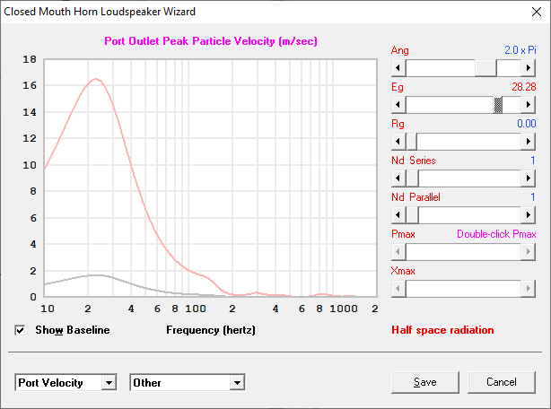Click the gray baseline curve peak

(96, 275)
